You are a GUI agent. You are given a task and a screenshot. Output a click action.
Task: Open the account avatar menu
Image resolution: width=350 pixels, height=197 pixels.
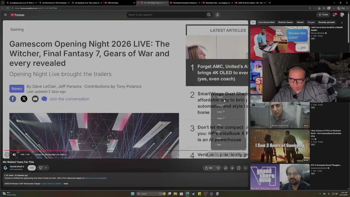(x=342, y=15)
